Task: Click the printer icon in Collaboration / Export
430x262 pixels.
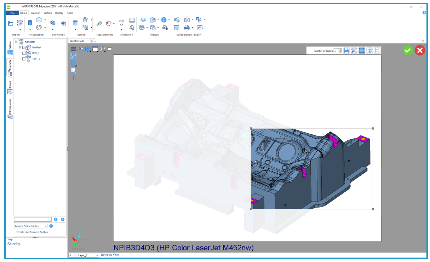Action: 187,27
